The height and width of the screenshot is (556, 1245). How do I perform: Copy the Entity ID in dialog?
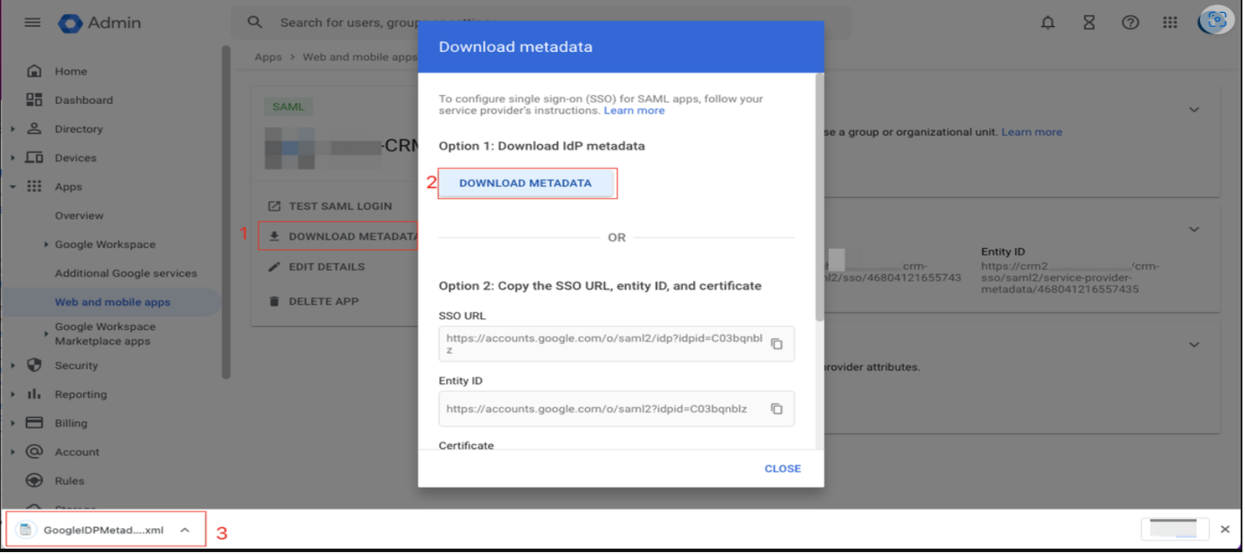click(x=776, y=409)
